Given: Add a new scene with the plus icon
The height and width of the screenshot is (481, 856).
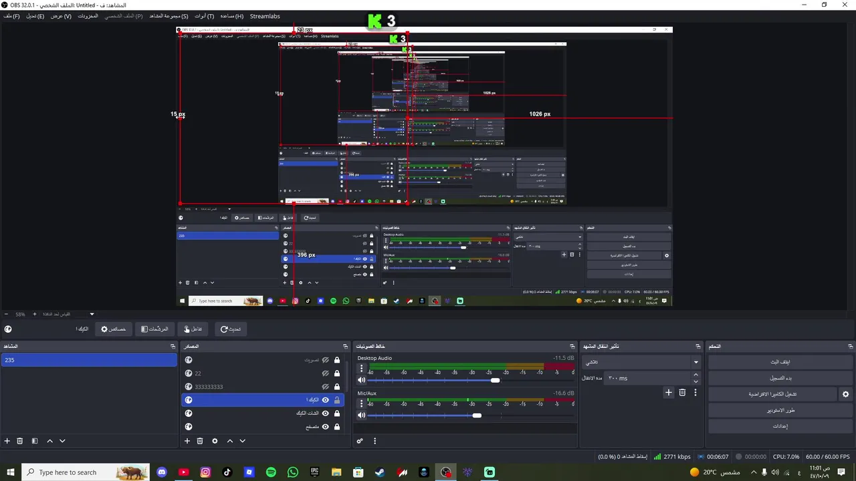Looking at the screenshot, I should point(7,441).
